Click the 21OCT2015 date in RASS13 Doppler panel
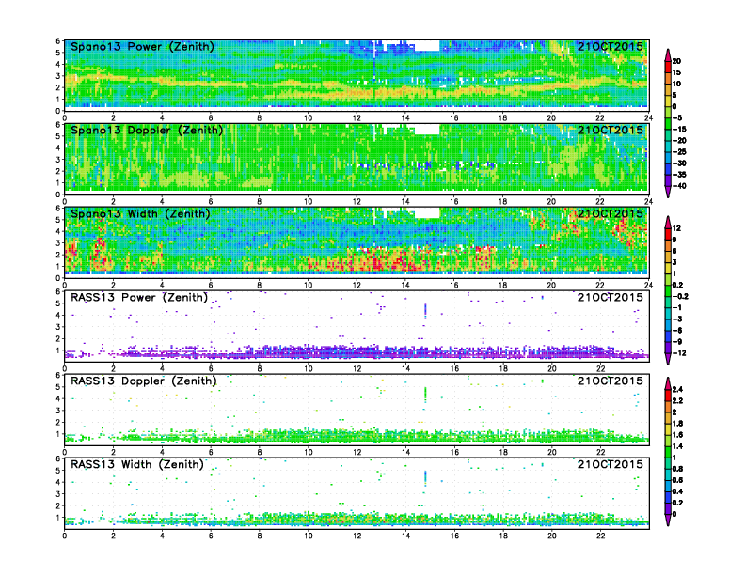 pos(610,381)
